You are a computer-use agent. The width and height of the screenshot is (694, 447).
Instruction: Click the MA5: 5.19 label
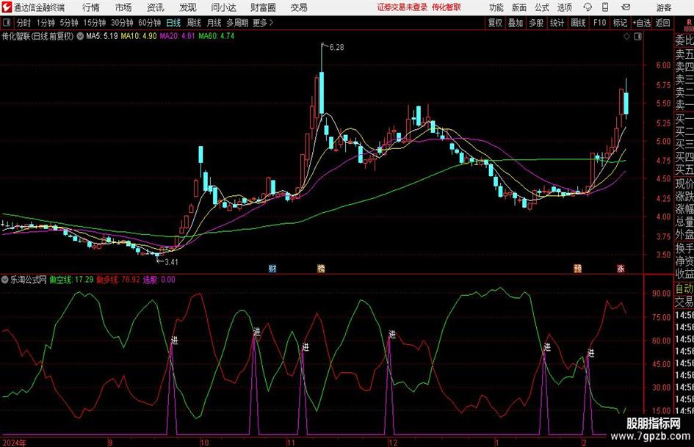(x=102, y=36)
